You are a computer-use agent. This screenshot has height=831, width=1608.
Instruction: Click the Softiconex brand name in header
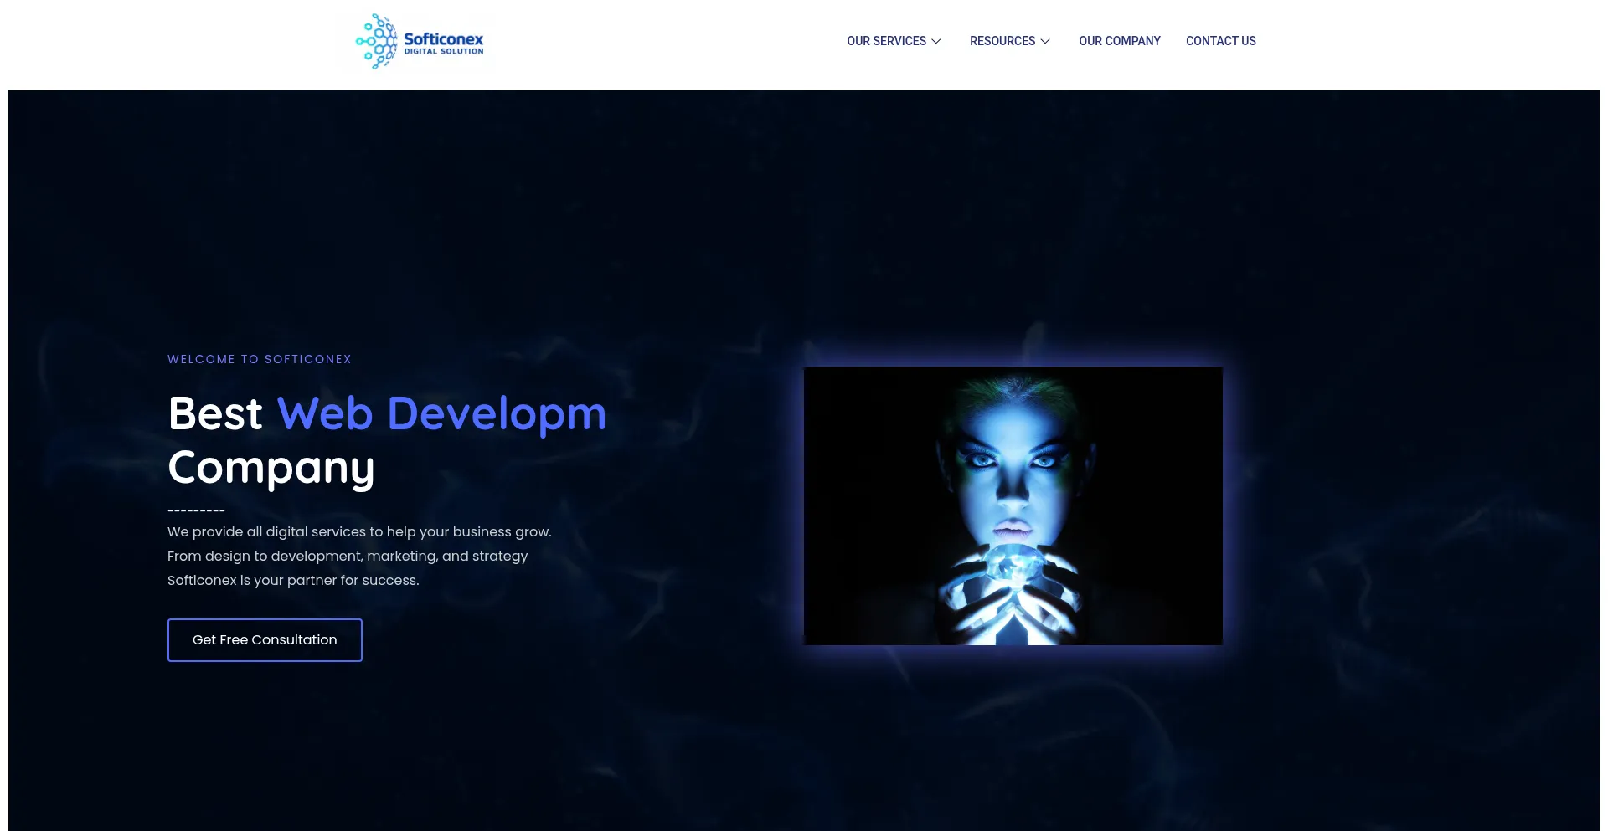[443, 38]
